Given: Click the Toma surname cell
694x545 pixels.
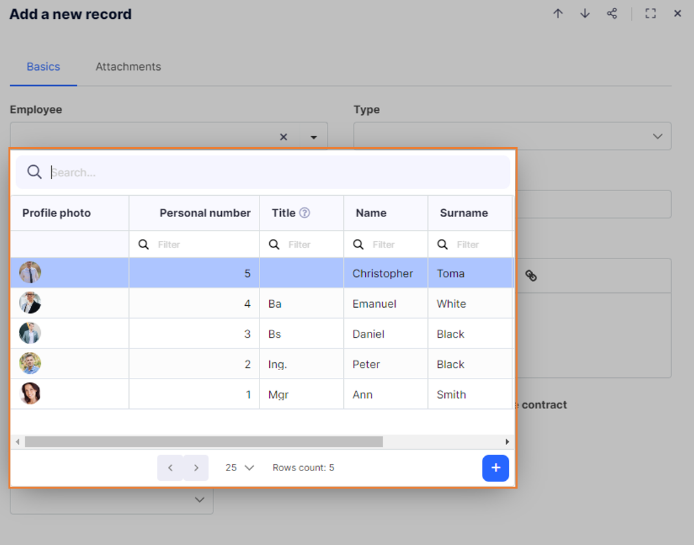Looking at the screenshot, I should click(470, 273).
